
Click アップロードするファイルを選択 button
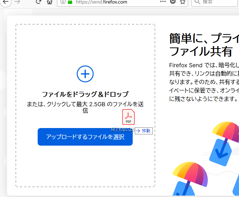(x=85, y=137)
